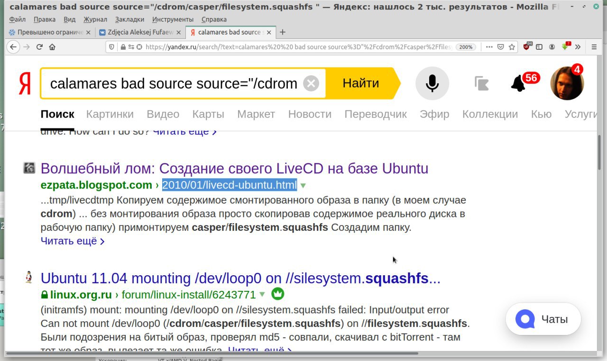Open the Инструменты menu
This screenshot has height=361, width=607.
point(173,19)
